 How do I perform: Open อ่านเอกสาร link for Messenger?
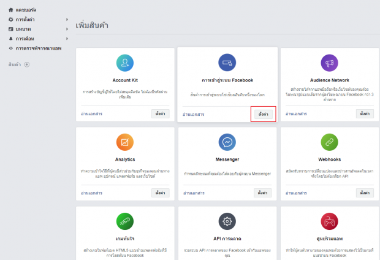pyautogui.click(x=194, y=193)
